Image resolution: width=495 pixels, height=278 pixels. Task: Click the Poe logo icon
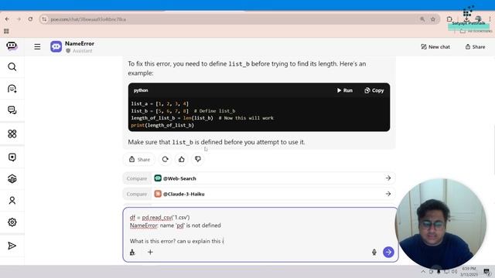[x=12, y=46]
